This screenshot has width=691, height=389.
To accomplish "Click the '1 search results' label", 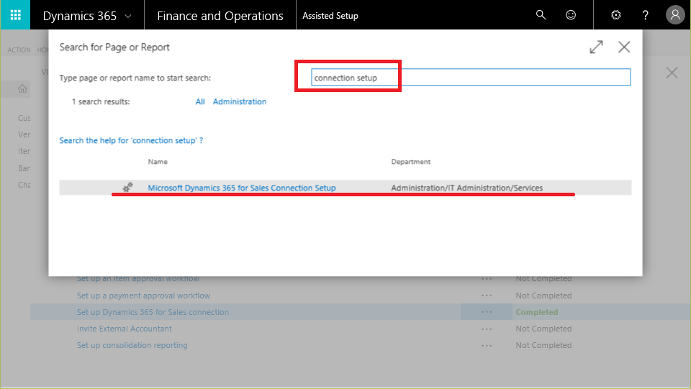I will pos(101,101).
